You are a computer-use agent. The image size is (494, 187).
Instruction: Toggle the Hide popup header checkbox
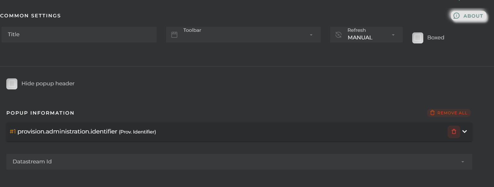coord(12,84)
